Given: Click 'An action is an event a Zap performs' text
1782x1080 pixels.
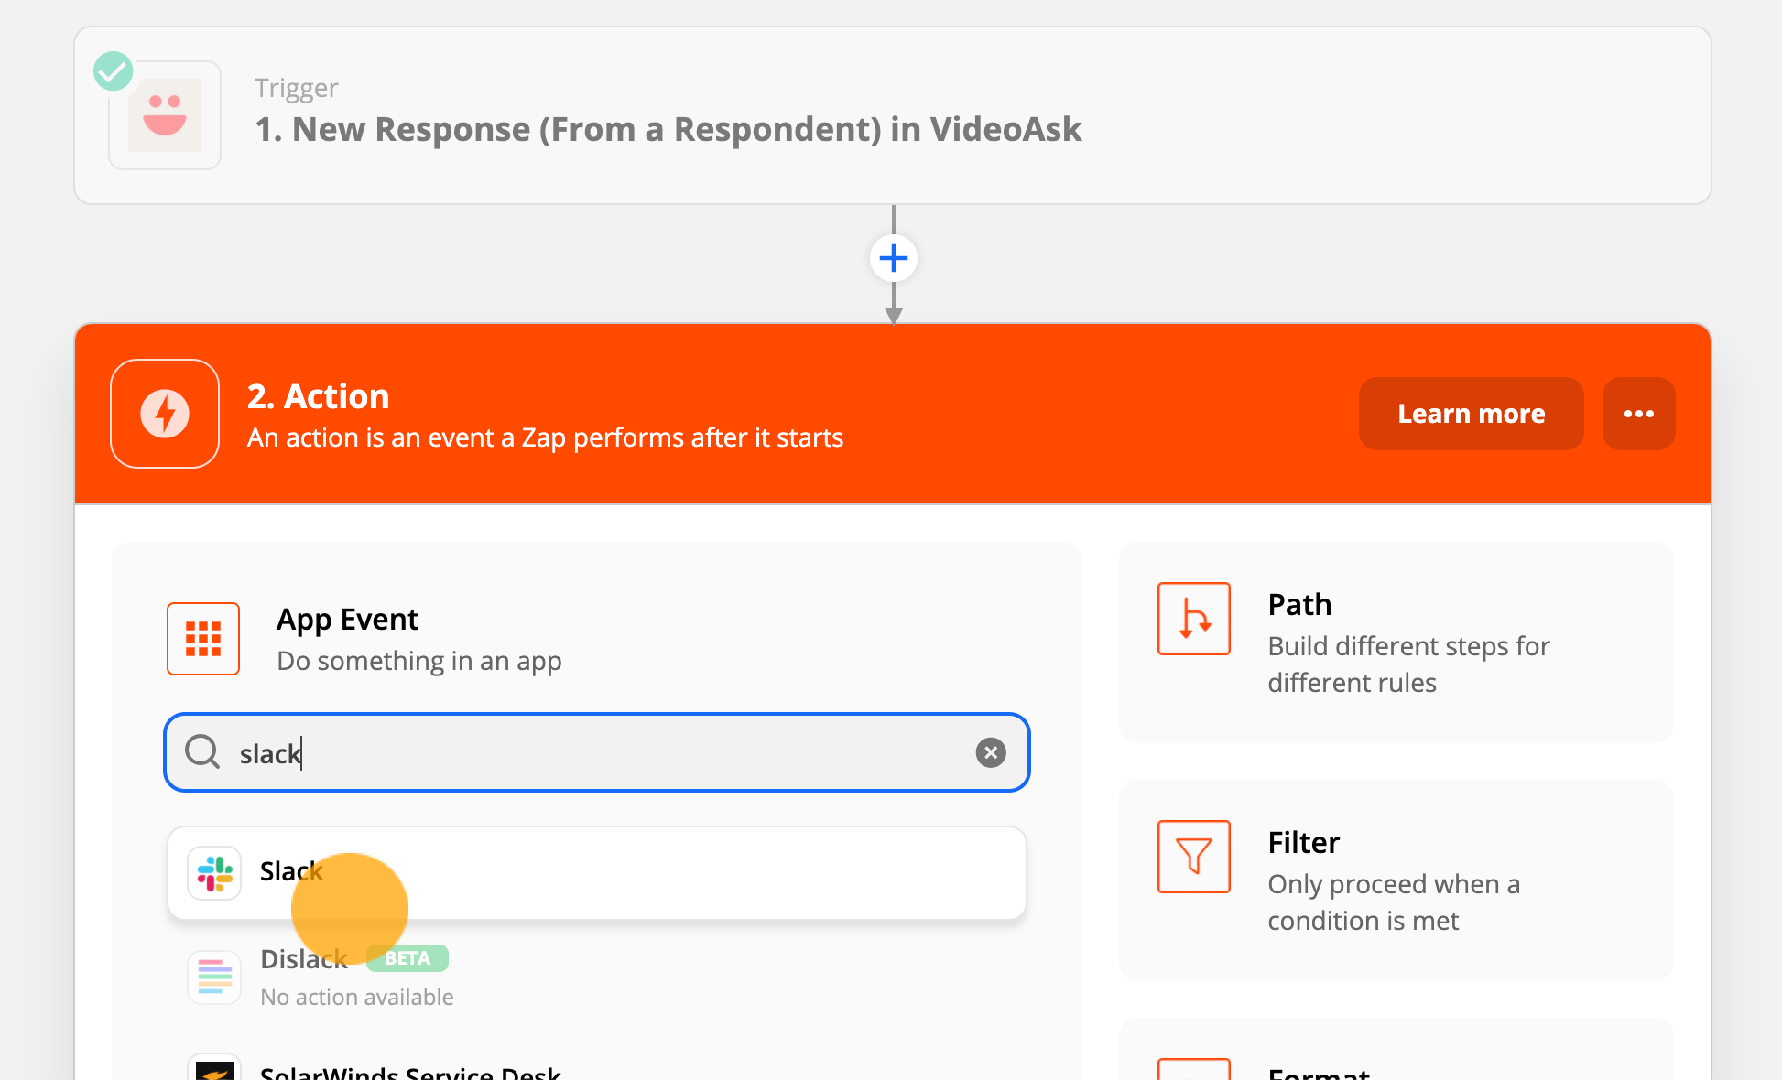Looking at the screenshot, I should coord(546,437).
